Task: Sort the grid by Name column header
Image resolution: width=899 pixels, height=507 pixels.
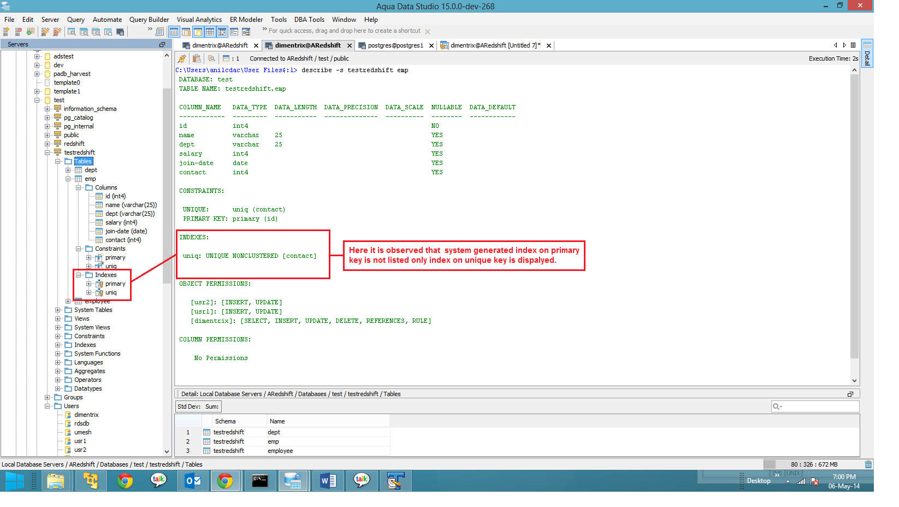Action: 328,421
